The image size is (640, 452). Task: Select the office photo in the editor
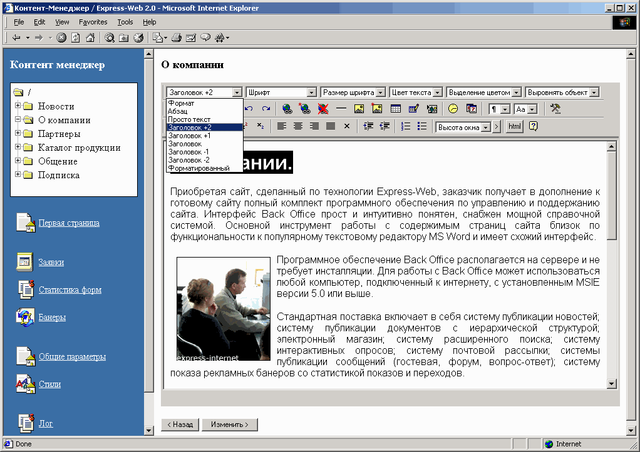pyautogui.click(x=224, y=309)
